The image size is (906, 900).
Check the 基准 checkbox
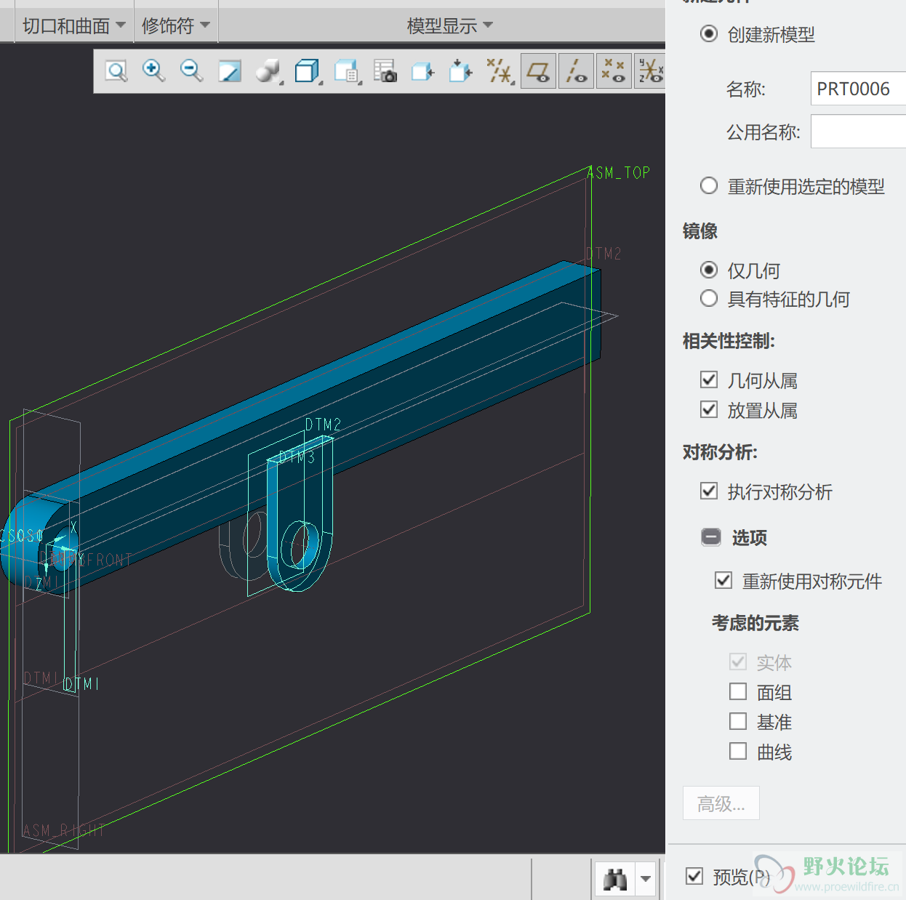point(737,721)
